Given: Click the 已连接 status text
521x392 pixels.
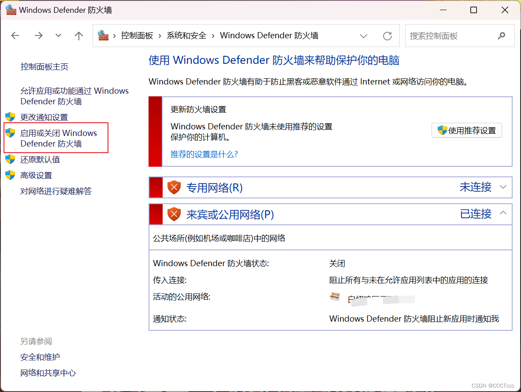Looking at the screenshot, I should point(476,214).
